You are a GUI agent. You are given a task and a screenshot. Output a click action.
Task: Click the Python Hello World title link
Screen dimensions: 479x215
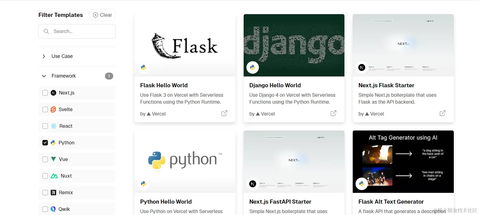click(166, 202)
